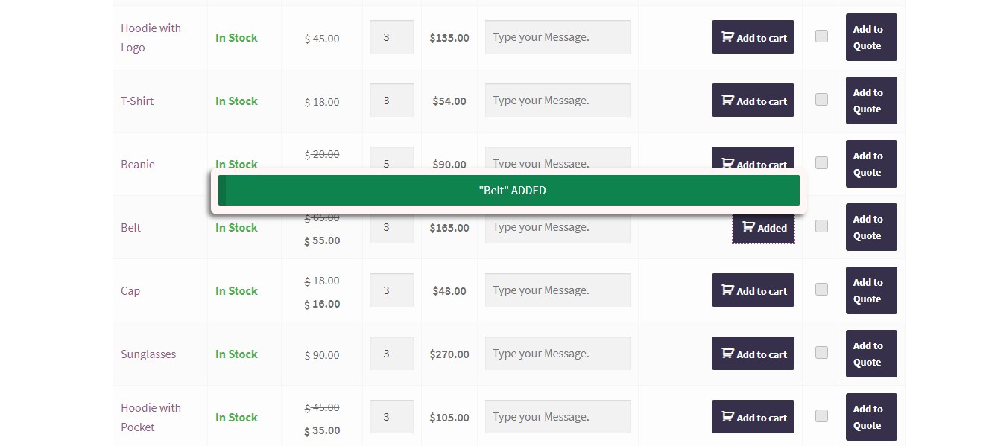Click the message box for Sunglasses
Screen dimensions: 986x446
(x=557, y=354)
